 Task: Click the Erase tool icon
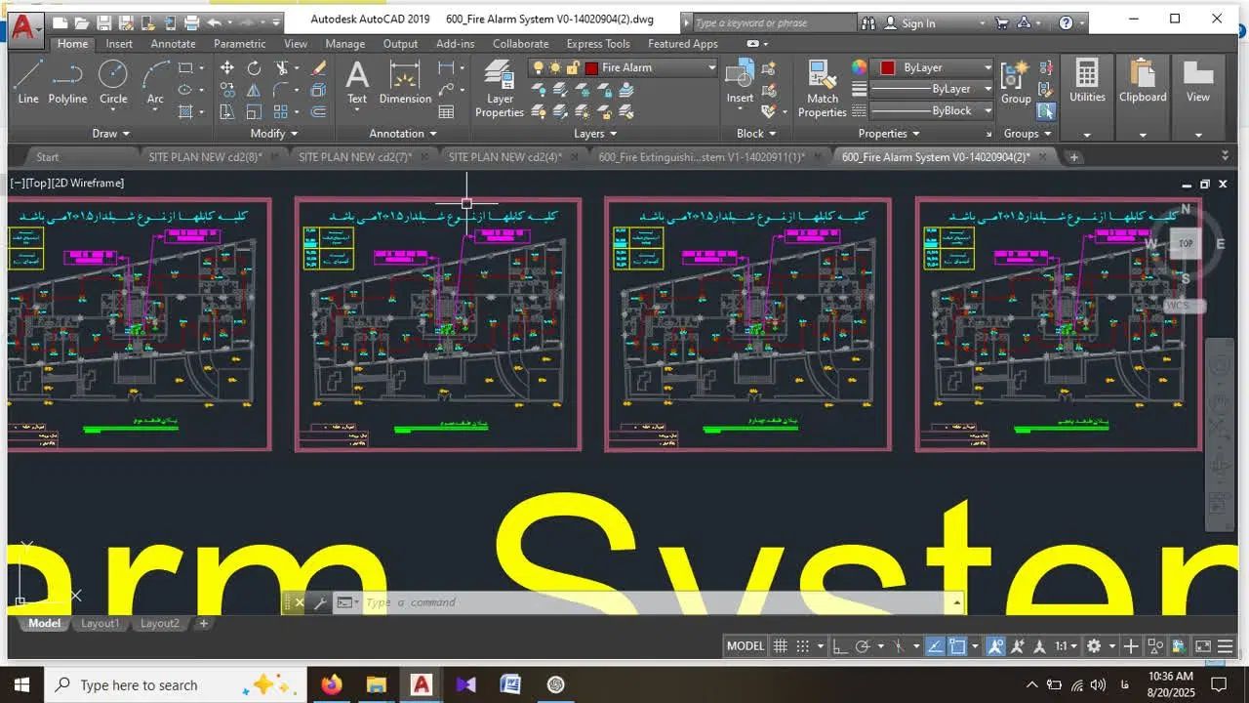pos(318,67)
